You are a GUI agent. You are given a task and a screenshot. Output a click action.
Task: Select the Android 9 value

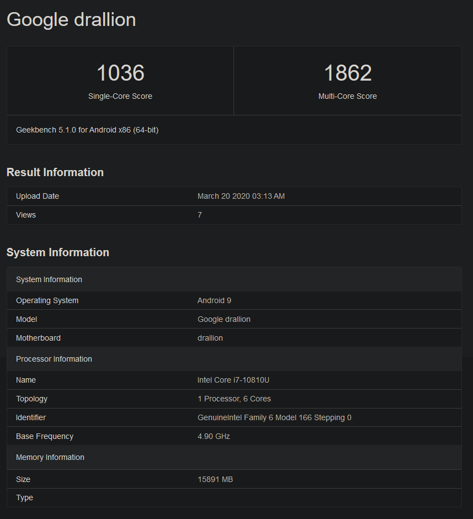pos(214,300)
